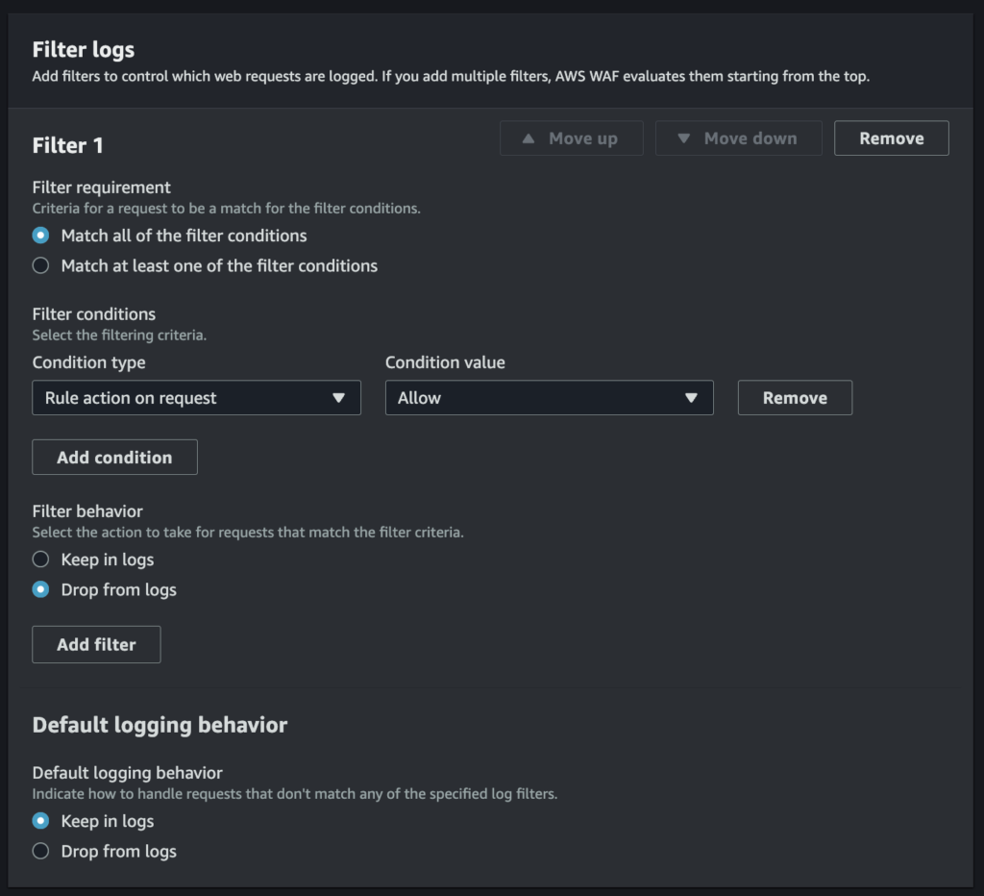984x896 pixels.
Task: Click the Add condition button
Action: tap(114, 458)
